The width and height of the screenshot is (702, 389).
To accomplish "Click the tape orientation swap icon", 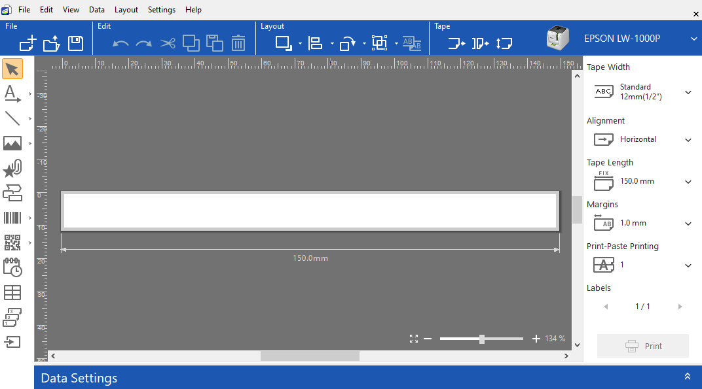I will 504,43.
